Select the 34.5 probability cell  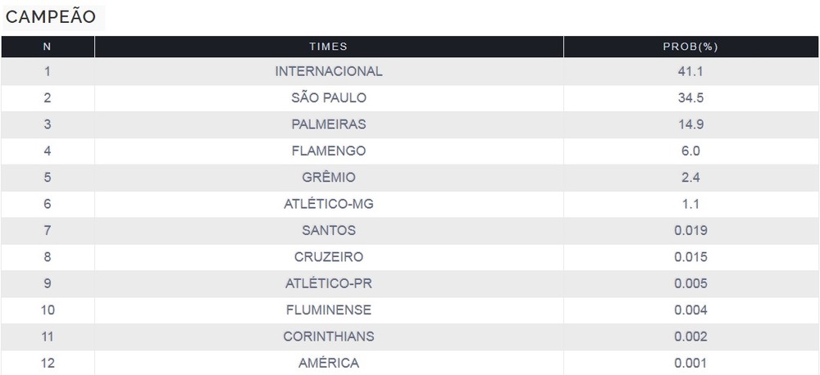(690, 98)
